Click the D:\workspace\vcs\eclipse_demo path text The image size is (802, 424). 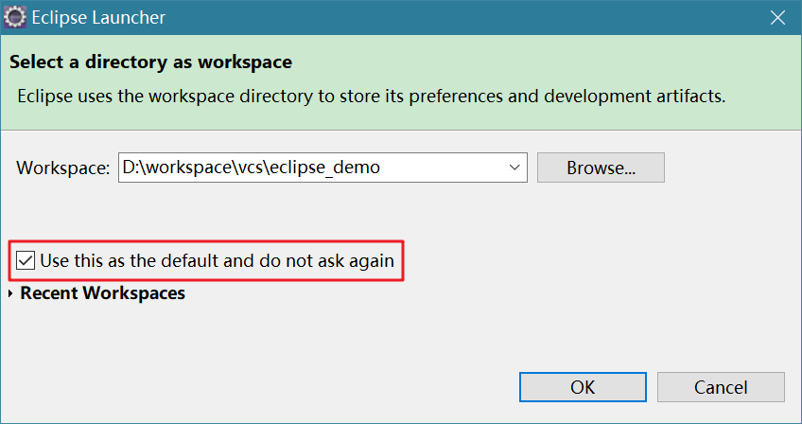(x=251, y=168)
